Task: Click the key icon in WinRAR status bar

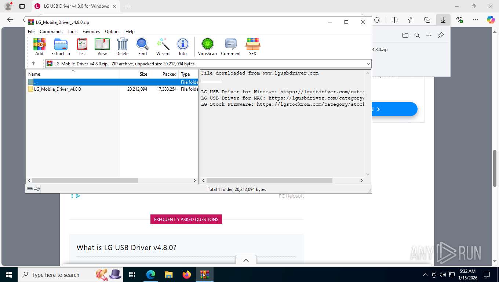Action: (x=37, y=189)
